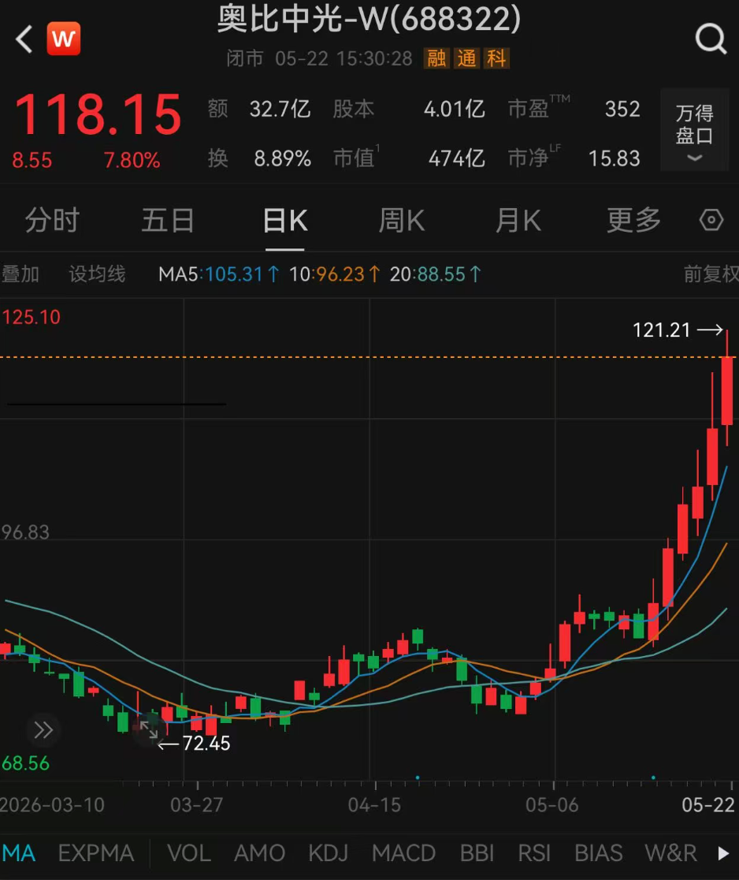Tap the 05-06 date axis label
Viewport: 739px width, 880px height.
pyautogui.click(x=551, y=805)
